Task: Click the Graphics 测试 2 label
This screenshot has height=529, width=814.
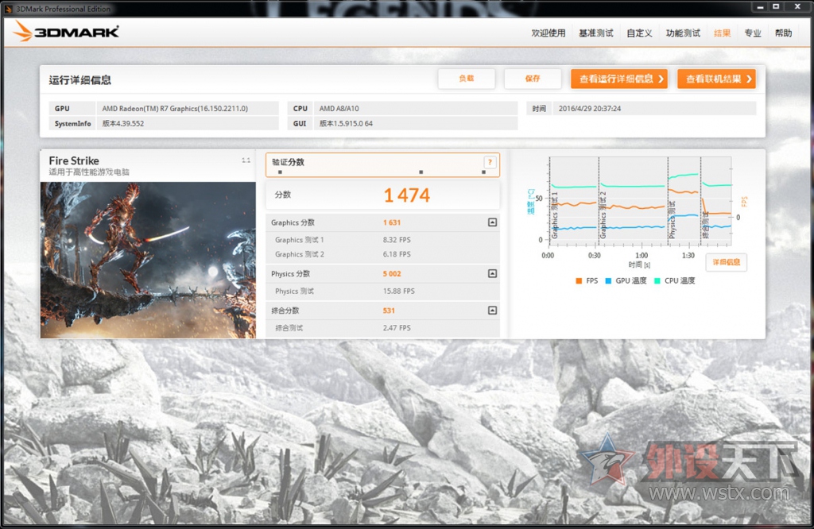Action: [x=300, y=254]
